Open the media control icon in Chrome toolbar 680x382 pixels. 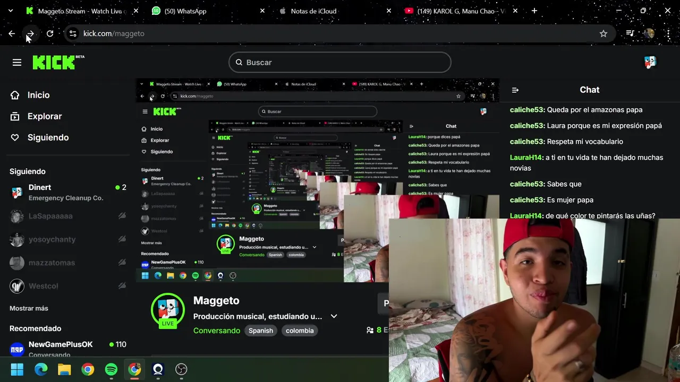pos(630,33)
